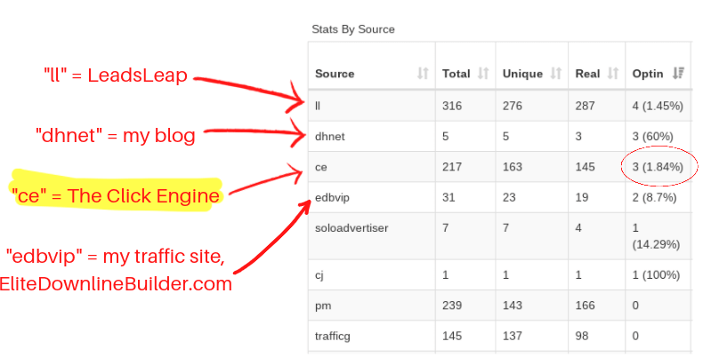
Task: Click the Total header label
Action: (x=456, y=74)
